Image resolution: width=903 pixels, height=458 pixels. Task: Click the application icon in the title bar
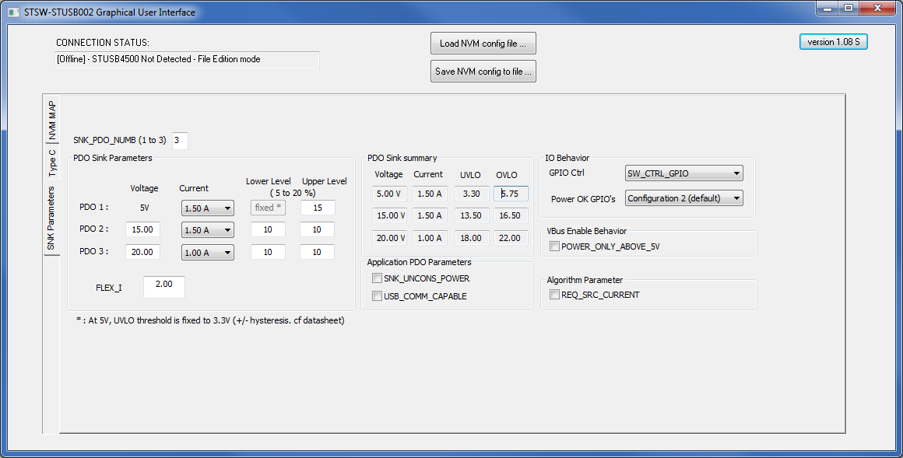14,12
